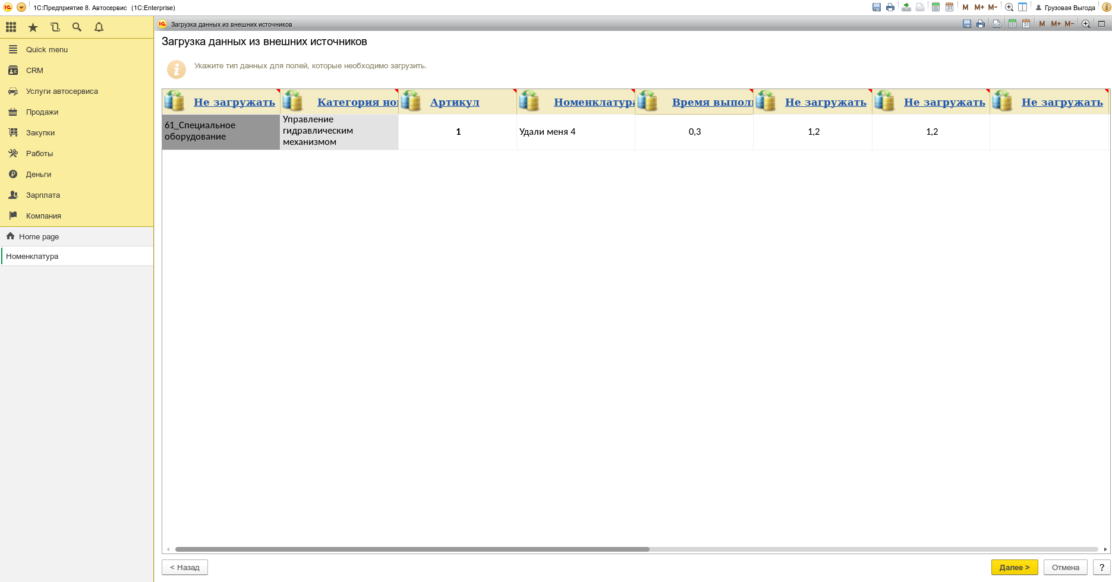Image resolution: width=1112 pixels, height=582 pixels.
Task: Open Calendar in form window header
Action: (1026, 24)
